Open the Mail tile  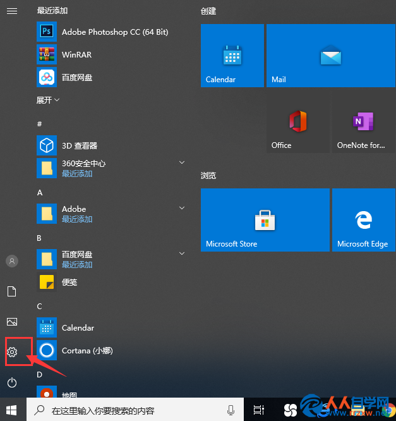pos(331,56)
